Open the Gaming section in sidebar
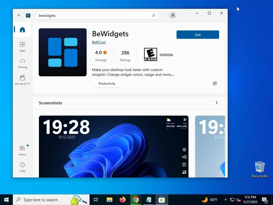The image size is (273, 205). [x=22, y=64]
